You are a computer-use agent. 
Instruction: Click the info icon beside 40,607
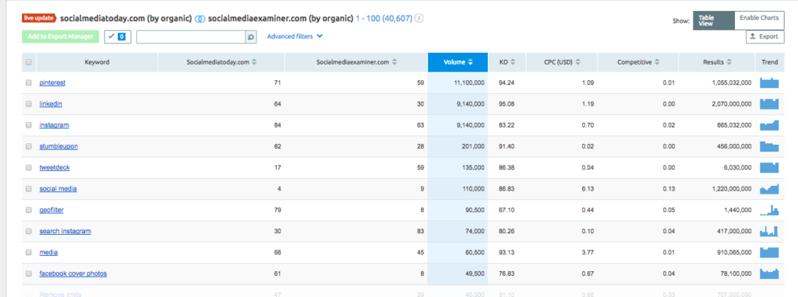[x=419, y=19]
